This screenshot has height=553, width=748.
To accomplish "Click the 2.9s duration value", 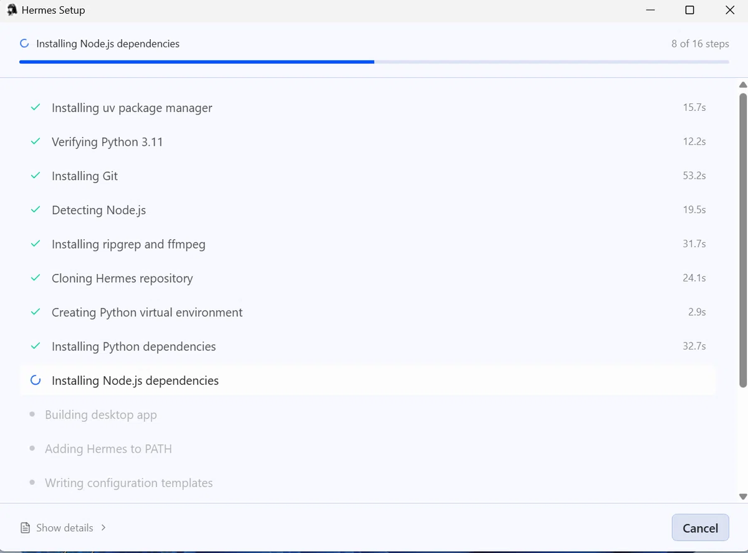I will 697,311.
